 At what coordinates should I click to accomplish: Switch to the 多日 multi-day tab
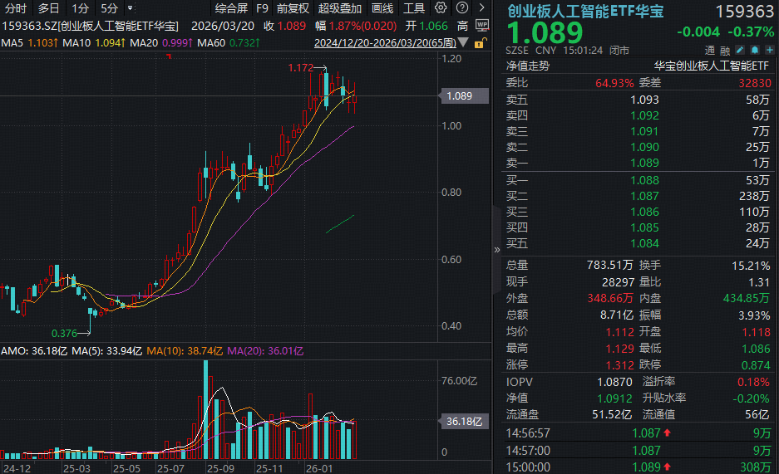48,8
